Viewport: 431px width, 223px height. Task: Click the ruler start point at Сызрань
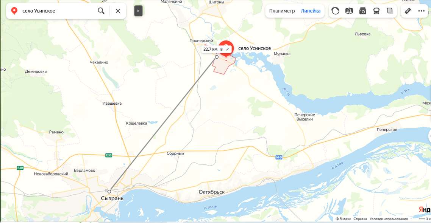click(x=109, y=192)
